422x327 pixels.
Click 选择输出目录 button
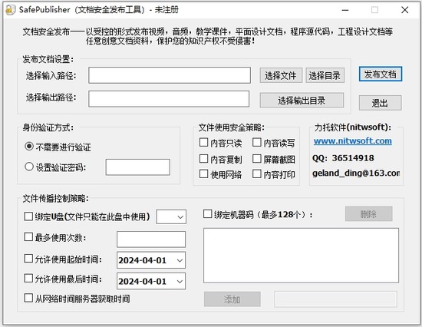coord(302,101)
